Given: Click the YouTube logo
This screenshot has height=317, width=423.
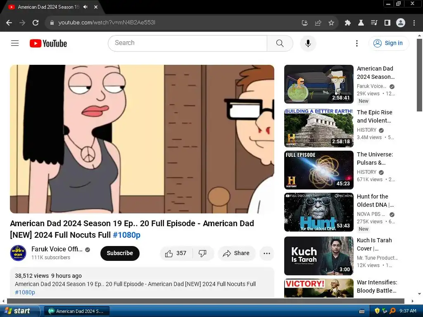Looking at the screenshot, I should [x=48, y=43].
